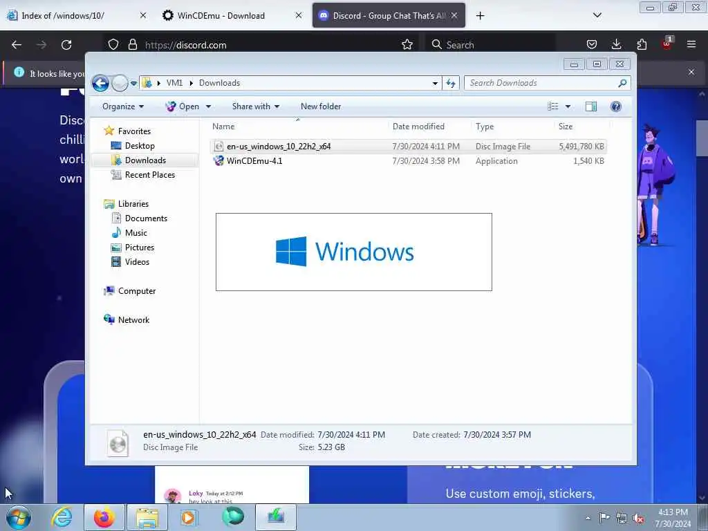Open the Firefox hamburger menu
Image resolution: width=708 pixels, height=531 pixels.
[691, 44]
